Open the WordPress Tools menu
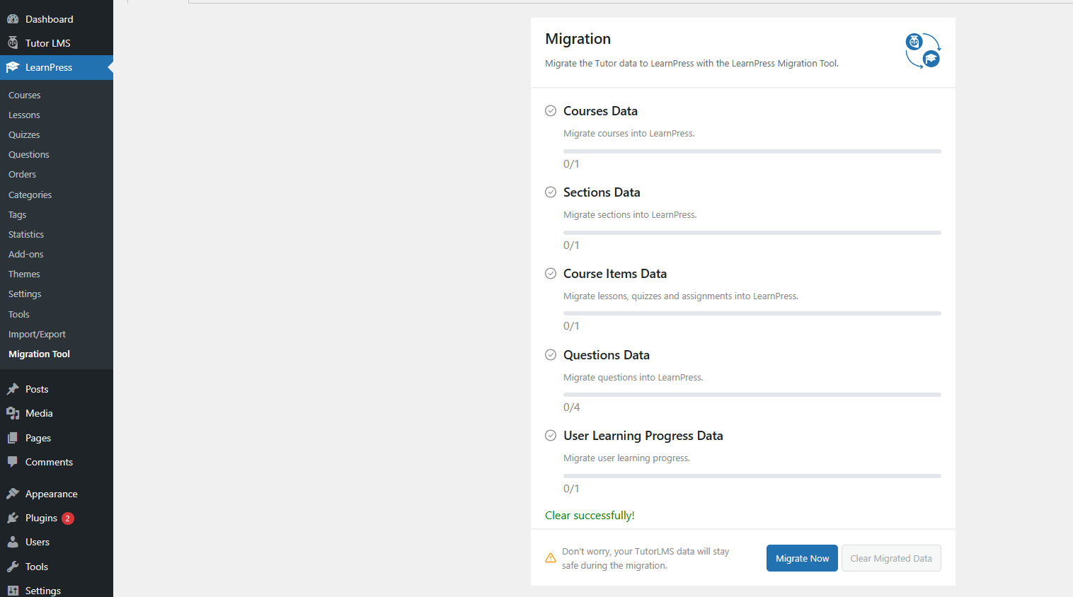 pyautogui.click(x=57, y=567)
